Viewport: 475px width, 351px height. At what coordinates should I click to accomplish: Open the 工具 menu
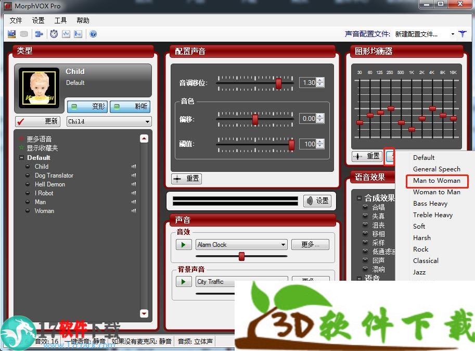tap(60, 20)
